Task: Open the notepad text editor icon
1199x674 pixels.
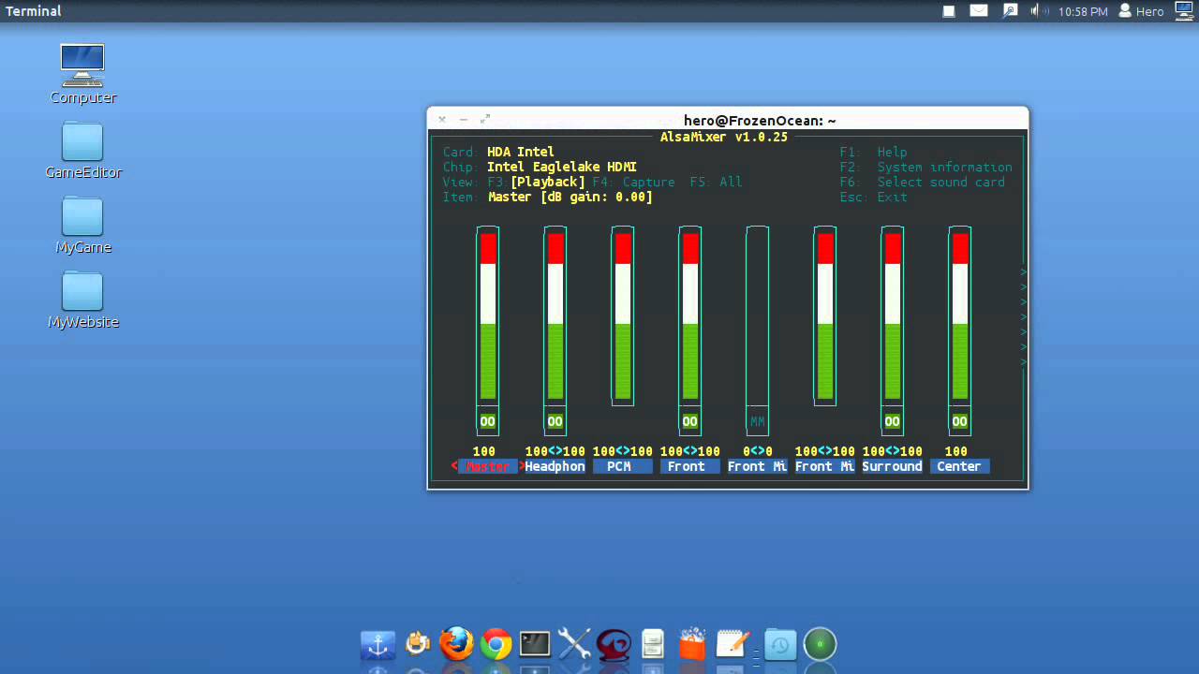Action: tap(732, 644)
